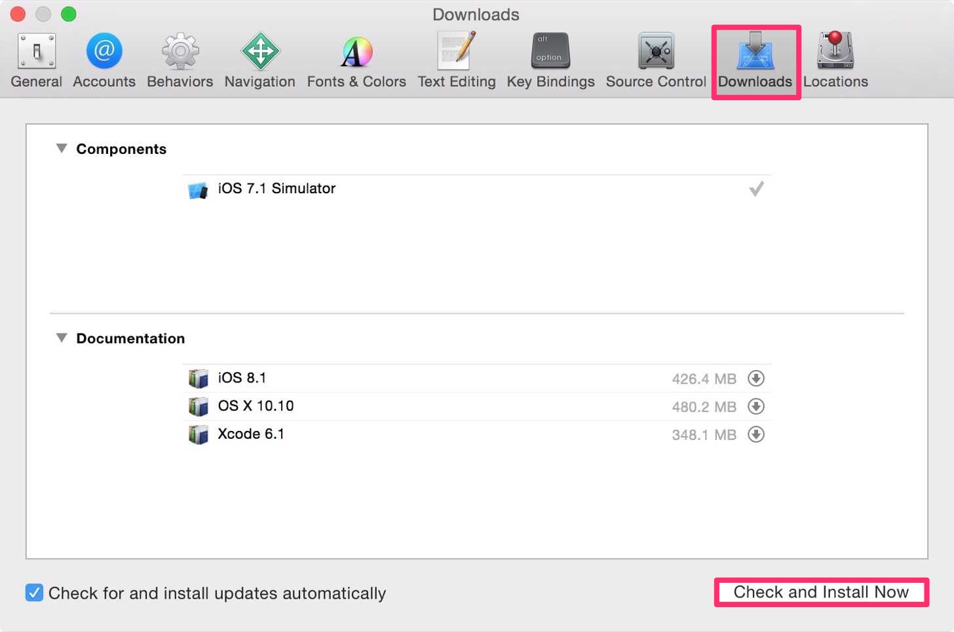
Task: Select the OS X 10.10 row label
Action: (x=256, y=406)
